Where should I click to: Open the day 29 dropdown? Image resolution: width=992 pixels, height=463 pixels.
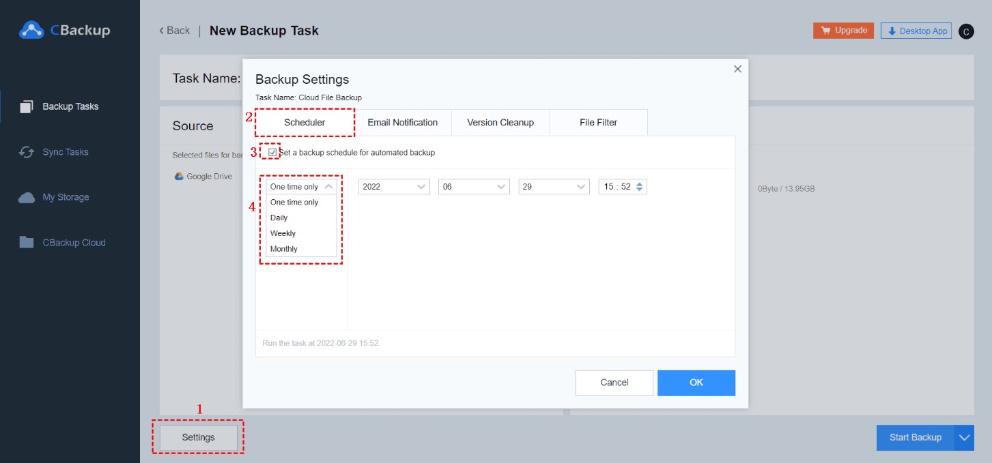coord(554,186)
